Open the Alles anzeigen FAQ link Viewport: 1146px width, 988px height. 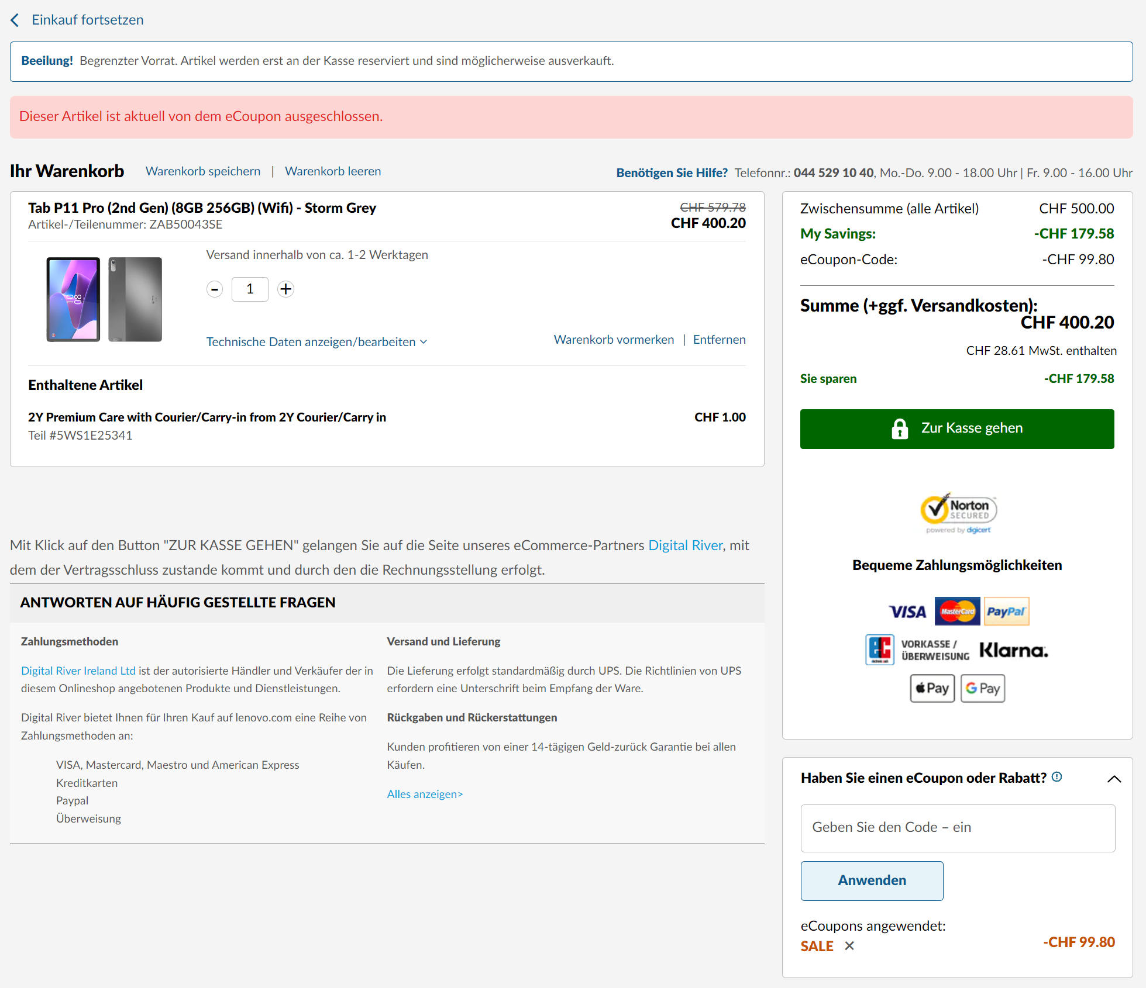425,794
